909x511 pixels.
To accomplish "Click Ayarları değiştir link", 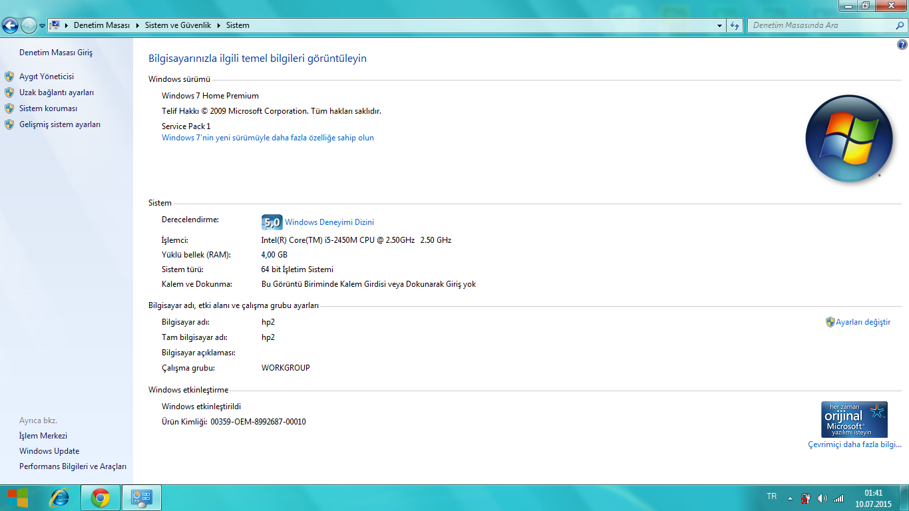I will coord(862,322).
